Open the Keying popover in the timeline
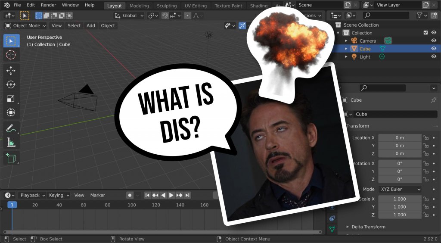The height and width of the screenshot is (243, 441). [x=58, y=195]
